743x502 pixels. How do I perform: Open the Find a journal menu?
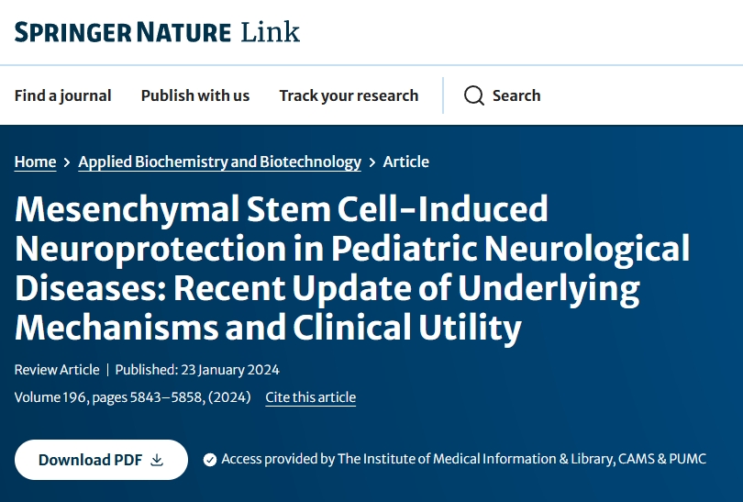(x=62, y=95)
